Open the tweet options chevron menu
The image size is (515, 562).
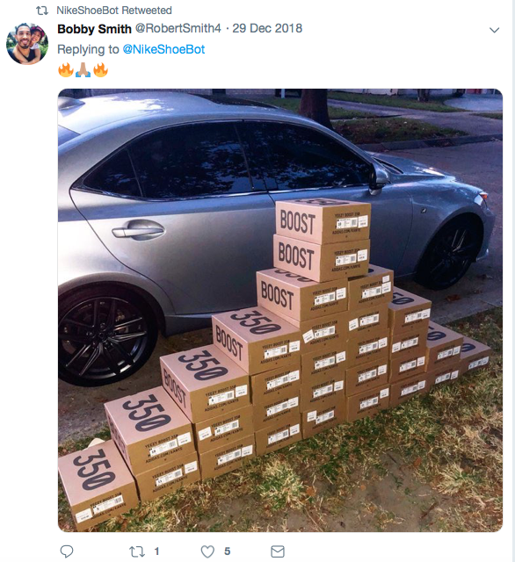[x=494, y=30]
